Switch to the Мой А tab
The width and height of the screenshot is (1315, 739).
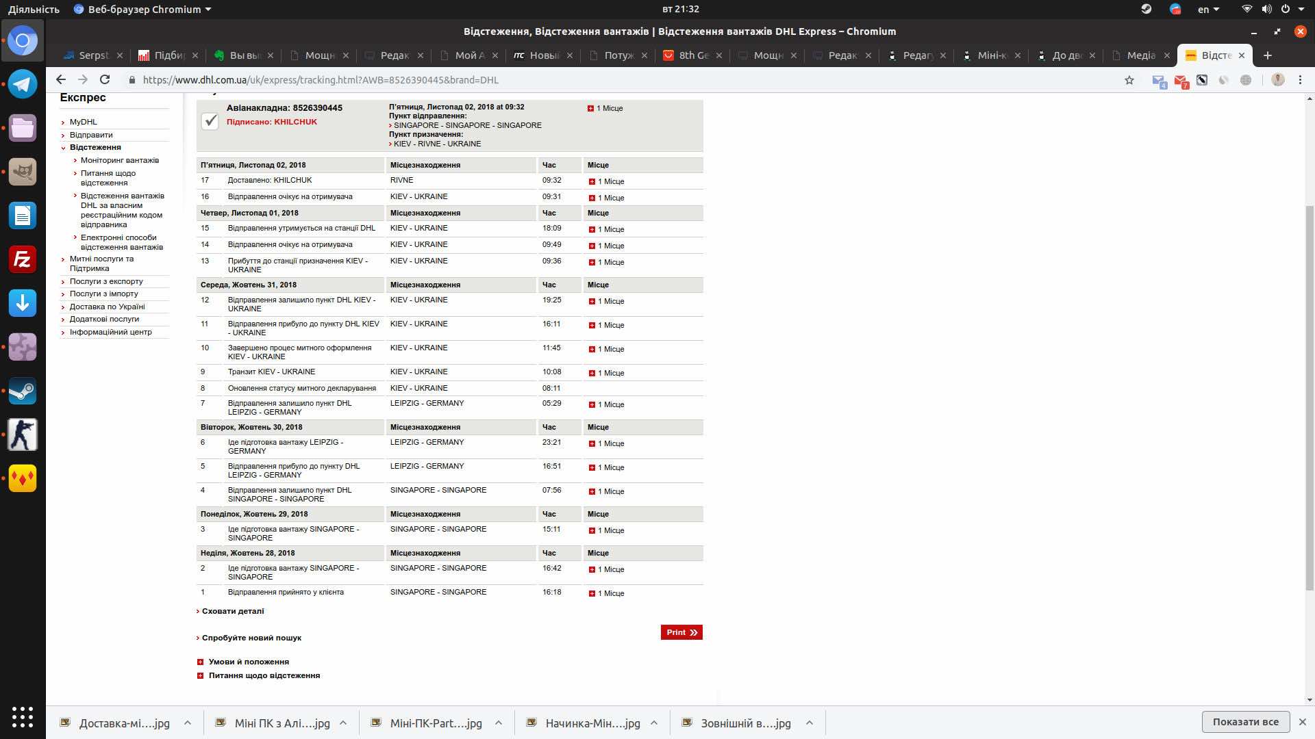pos(469,55)
